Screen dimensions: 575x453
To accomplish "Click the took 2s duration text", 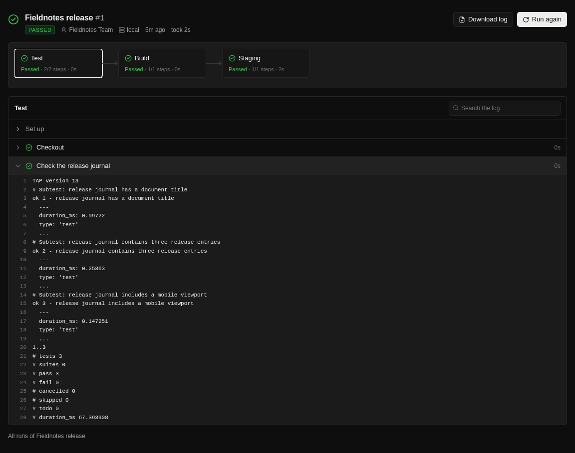I will tap(181, 30).
